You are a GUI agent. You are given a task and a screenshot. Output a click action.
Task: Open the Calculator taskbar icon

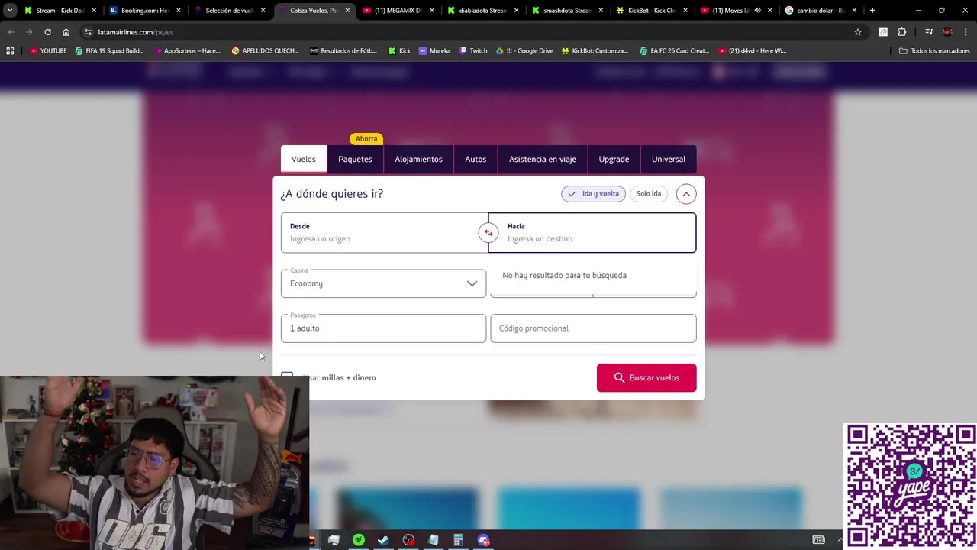pos(458,540)
